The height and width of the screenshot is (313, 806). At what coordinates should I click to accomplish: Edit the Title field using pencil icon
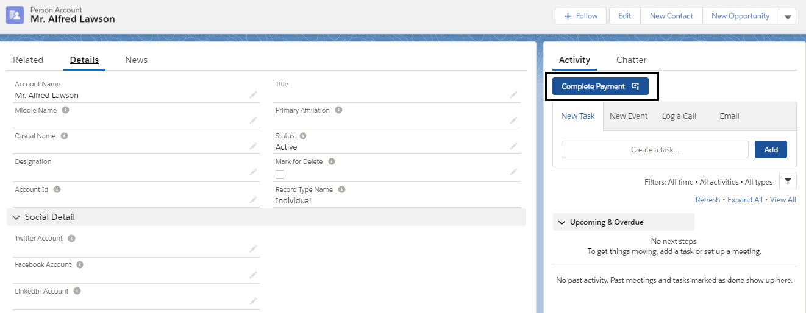[514, 95]
